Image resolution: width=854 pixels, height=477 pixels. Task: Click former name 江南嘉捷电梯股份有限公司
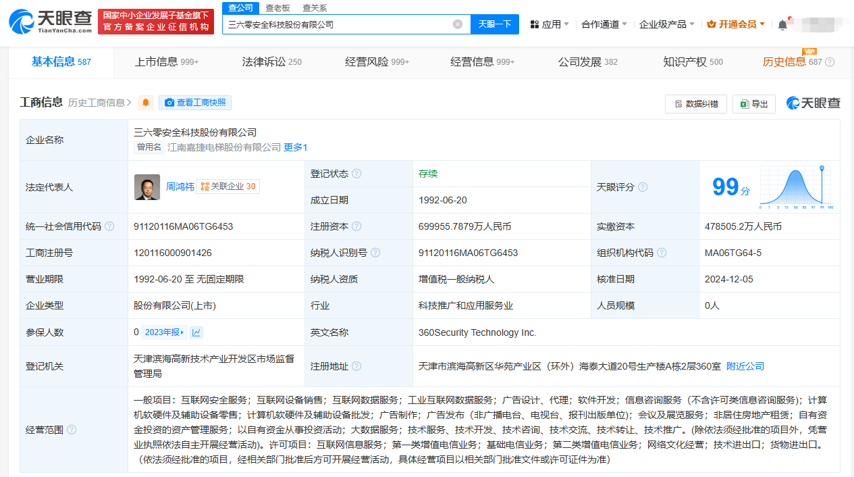224,147
